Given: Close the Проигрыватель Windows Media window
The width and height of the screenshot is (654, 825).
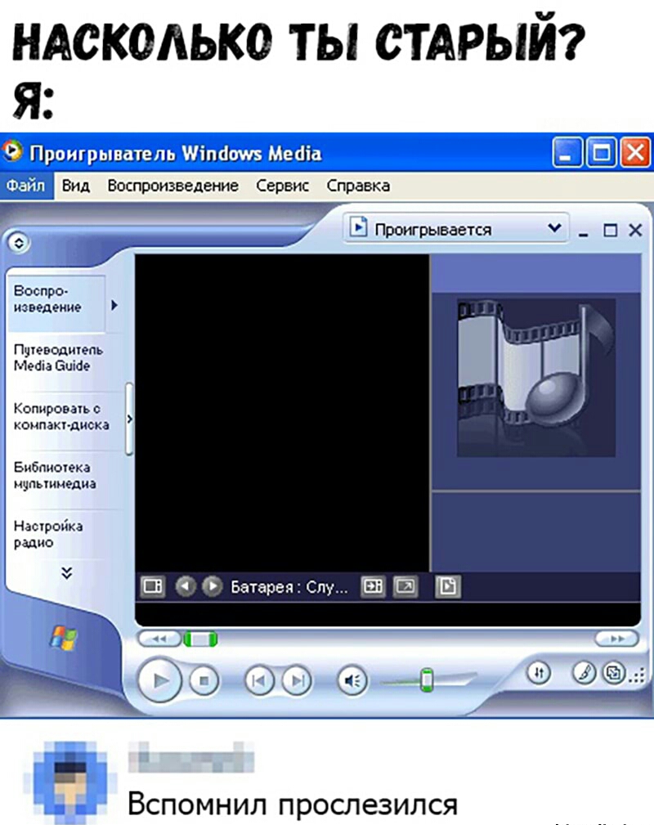Looking at the screenshot, I should click(635, 153).
